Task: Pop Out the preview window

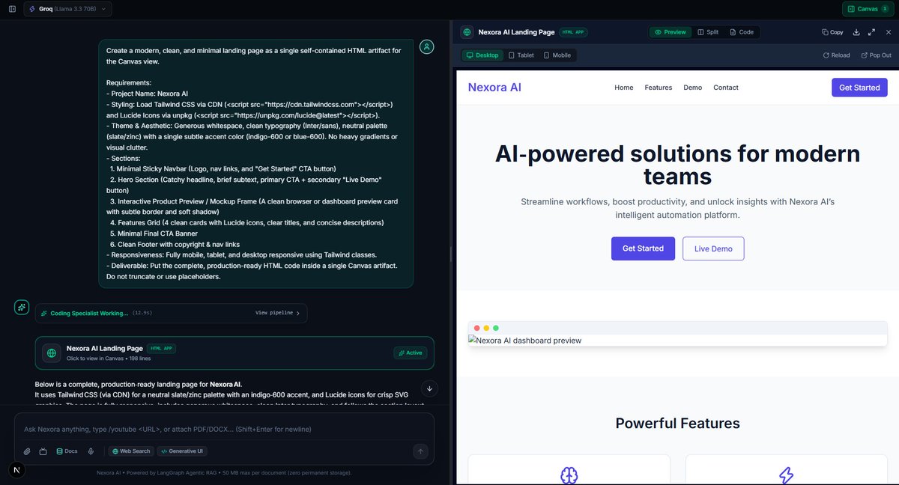Action: 876,55
